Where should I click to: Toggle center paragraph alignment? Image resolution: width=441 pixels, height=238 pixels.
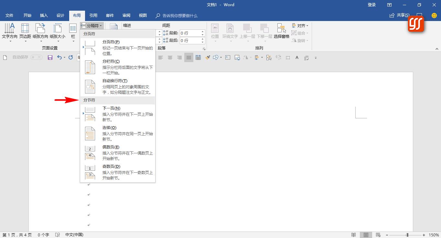click(x=170, y=57)
